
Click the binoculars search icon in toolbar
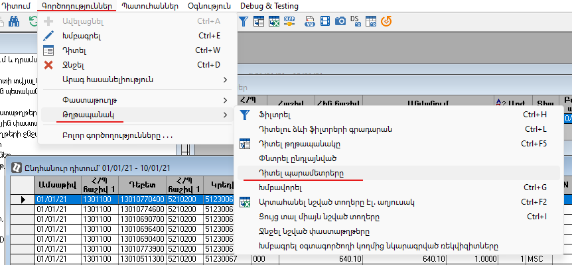(x=13, y=21)
